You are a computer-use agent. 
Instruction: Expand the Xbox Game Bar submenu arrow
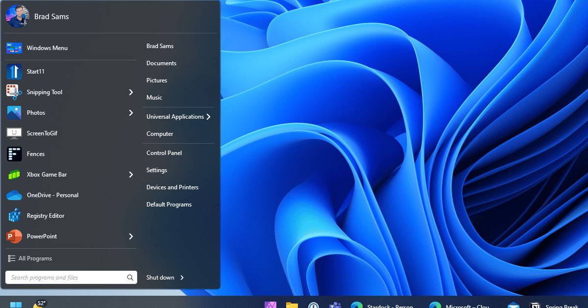131,175
